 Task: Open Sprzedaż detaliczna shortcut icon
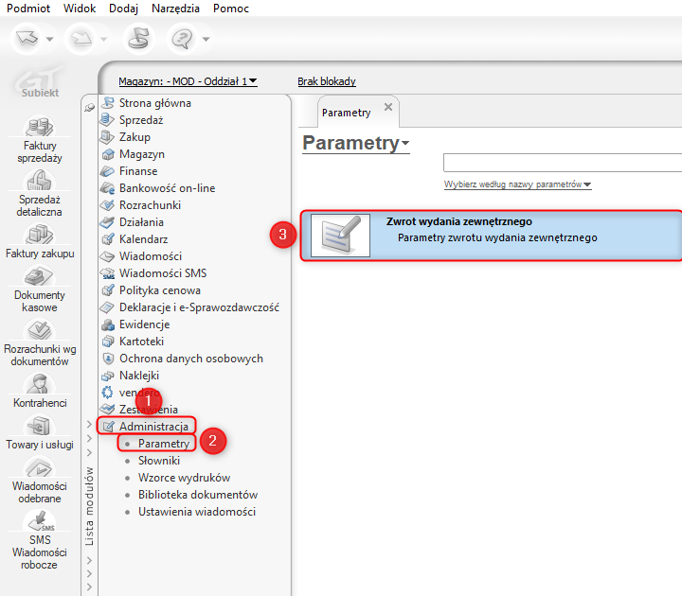tap(40, 181)
